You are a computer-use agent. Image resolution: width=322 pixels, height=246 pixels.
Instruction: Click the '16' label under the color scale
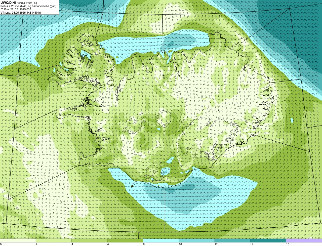click(x=288, y=244)
